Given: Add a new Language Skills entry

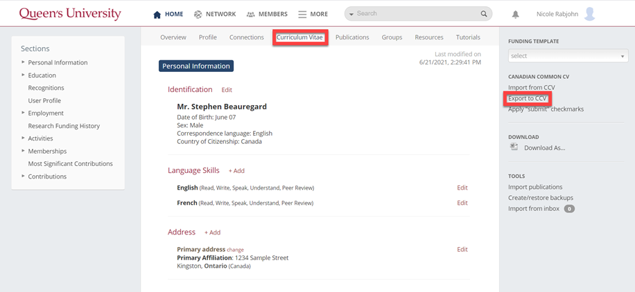Looking at the screenshot, I should click(x=236, y=171).
